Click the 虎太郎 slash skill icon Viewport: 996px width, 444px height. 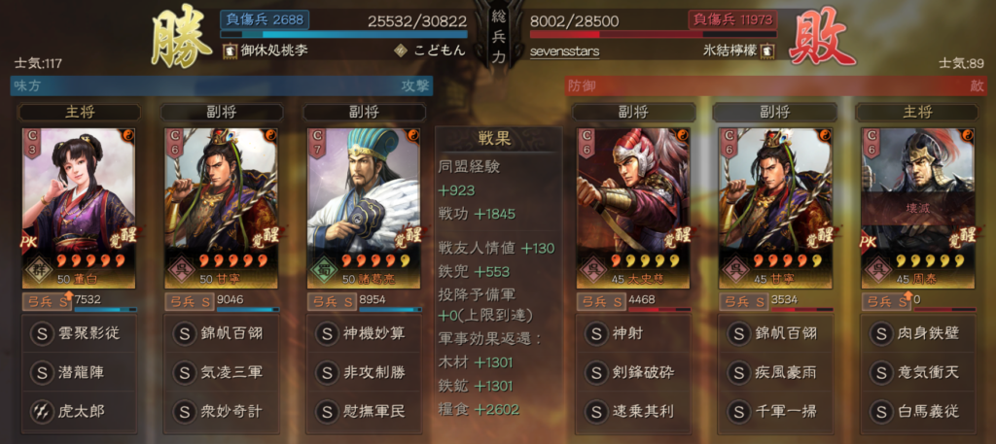[42, 411]
